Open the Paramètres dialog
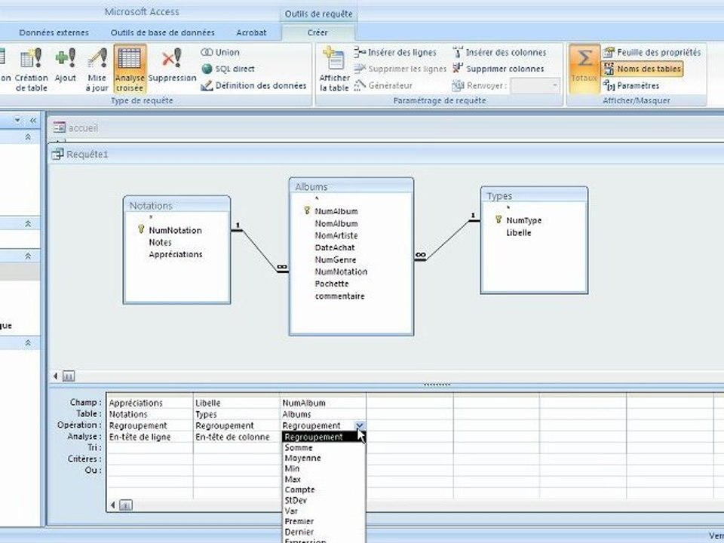This screenshot has height=543, width=724. 631,85
